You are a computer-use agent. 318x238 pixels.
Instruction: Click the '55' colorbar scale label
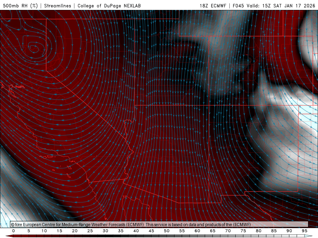[x=182, y=231]
